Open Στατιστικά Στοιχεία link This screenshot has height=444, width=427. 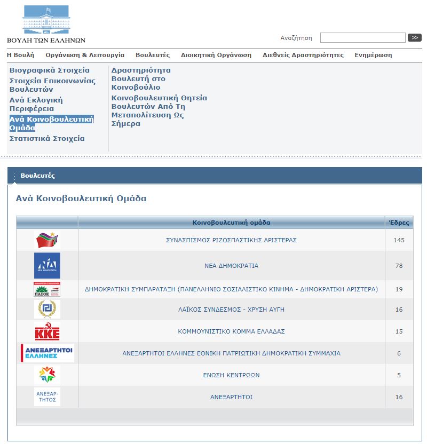pos(47,138)
